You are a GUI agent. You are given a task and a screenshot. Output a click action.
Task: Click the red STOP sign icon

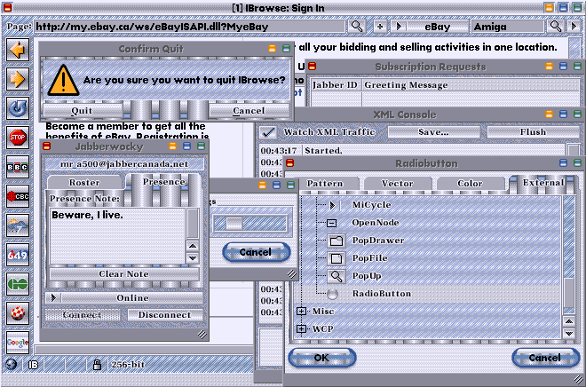(18, 138)
